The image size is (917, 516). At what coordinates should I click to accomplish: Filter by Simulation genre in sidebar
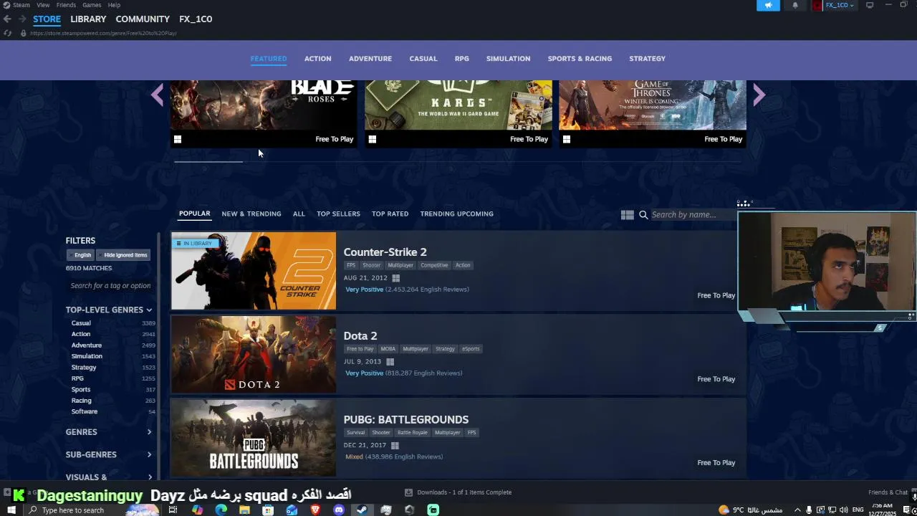click(x=87, y=356)
